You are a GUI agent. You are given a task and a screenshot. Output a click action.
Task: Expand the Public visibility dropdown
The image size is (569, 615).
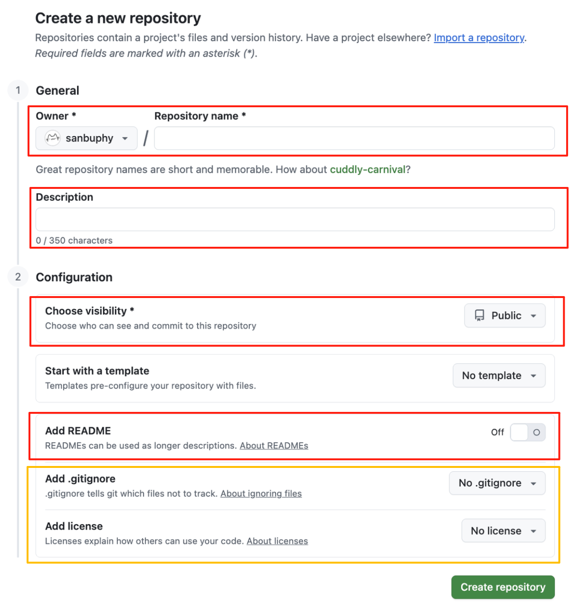(504, 316)
